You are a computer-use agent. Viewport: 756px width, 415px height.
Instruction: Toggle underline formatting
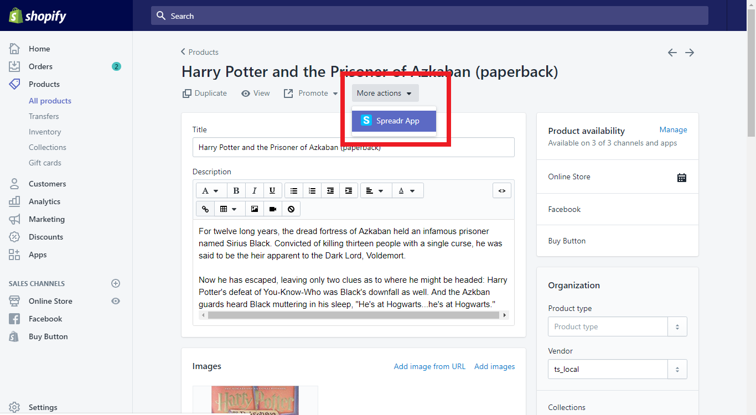[272, 190]
